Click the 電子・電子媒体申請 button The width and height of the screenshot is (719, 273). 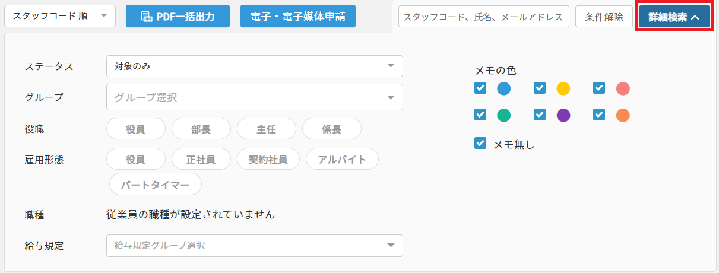(298, 17)
